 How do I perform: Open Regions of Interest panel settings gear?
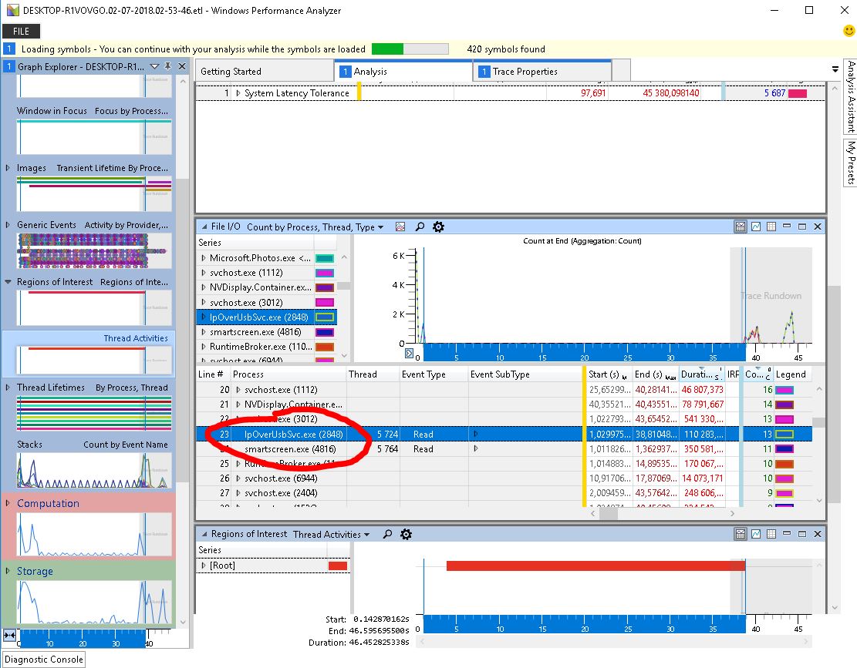(x=406, y=534)
